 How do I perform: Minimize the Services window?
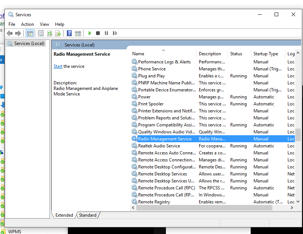coord(260,14)
